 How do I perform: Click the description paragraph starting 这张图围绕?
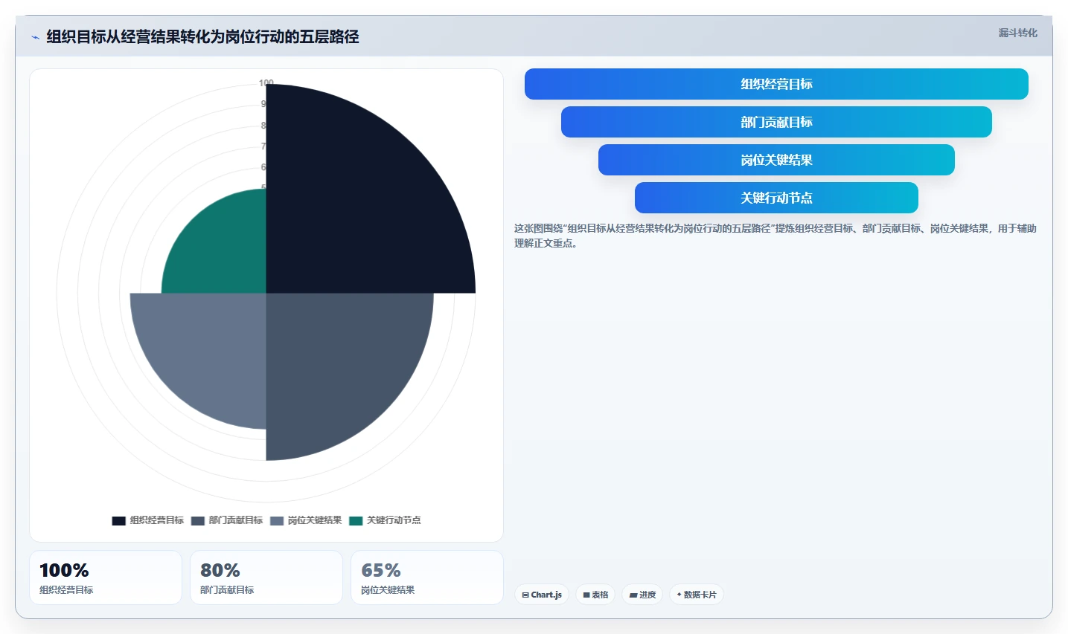775,236
